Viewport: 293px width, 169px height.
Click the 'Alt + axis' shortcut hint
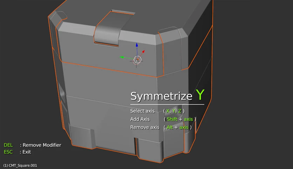click(x=178, y=127)
